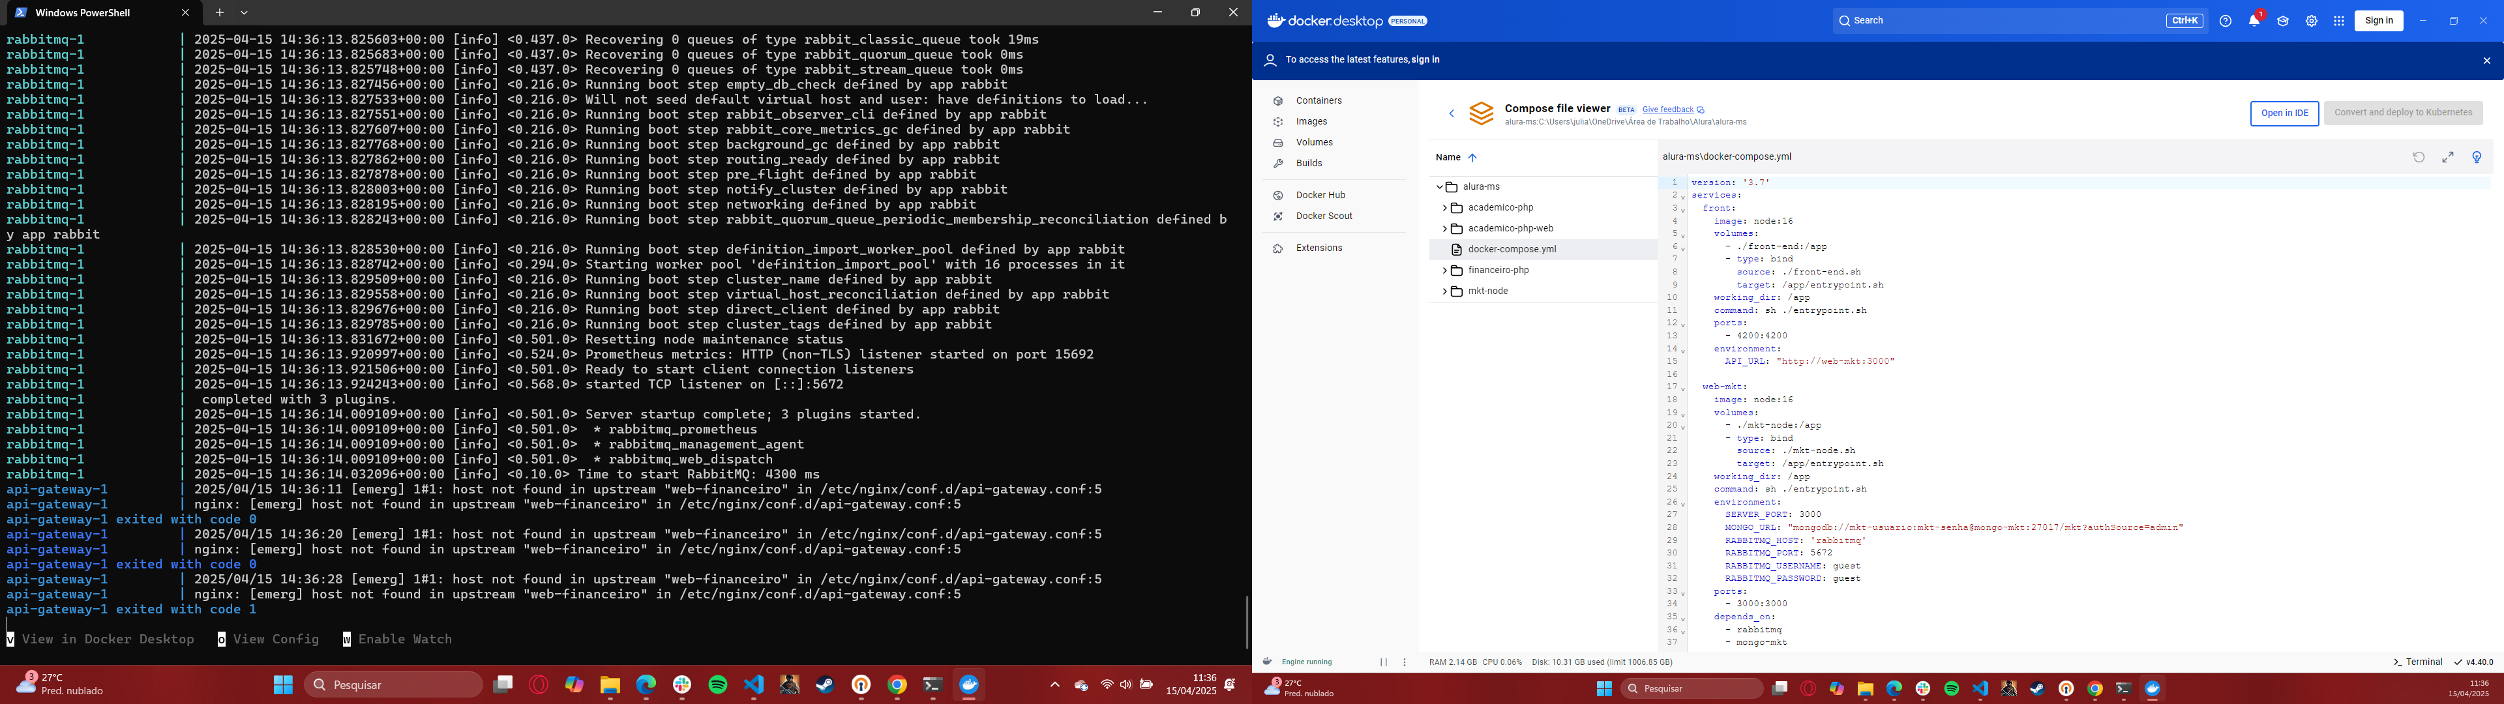The image size is (2504, 704).
Task: Open Docker Desktop settings gear
Action: coord(2312,20)
